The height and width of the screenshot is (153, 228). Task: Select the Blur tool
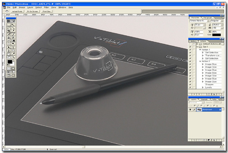coord(9,44)
